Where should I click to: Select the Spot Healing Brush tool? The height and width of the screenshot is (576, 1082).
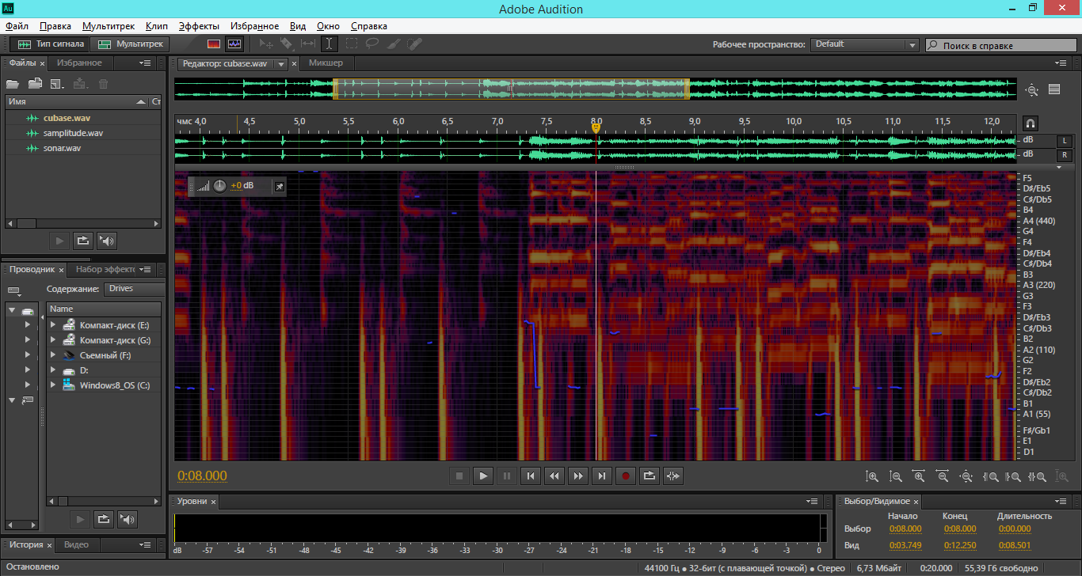point(414,44)
